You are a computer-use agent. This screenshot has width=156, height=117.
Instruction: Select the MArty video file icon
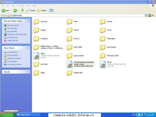36,56
